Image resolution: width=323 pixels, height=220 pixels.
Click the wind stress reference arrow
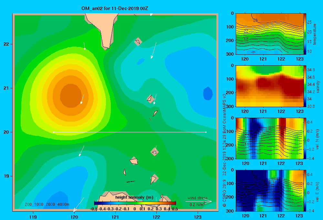click(x=199, y=202)
